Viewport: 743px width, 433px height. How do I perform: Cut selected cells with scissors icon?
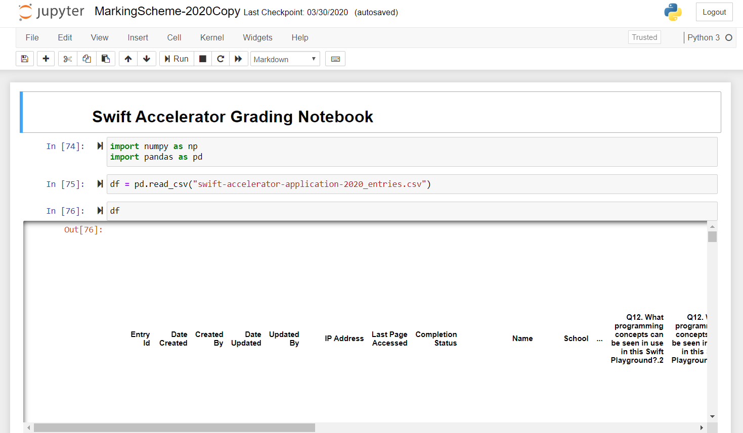pyautogui.click(x=67, y=59)
